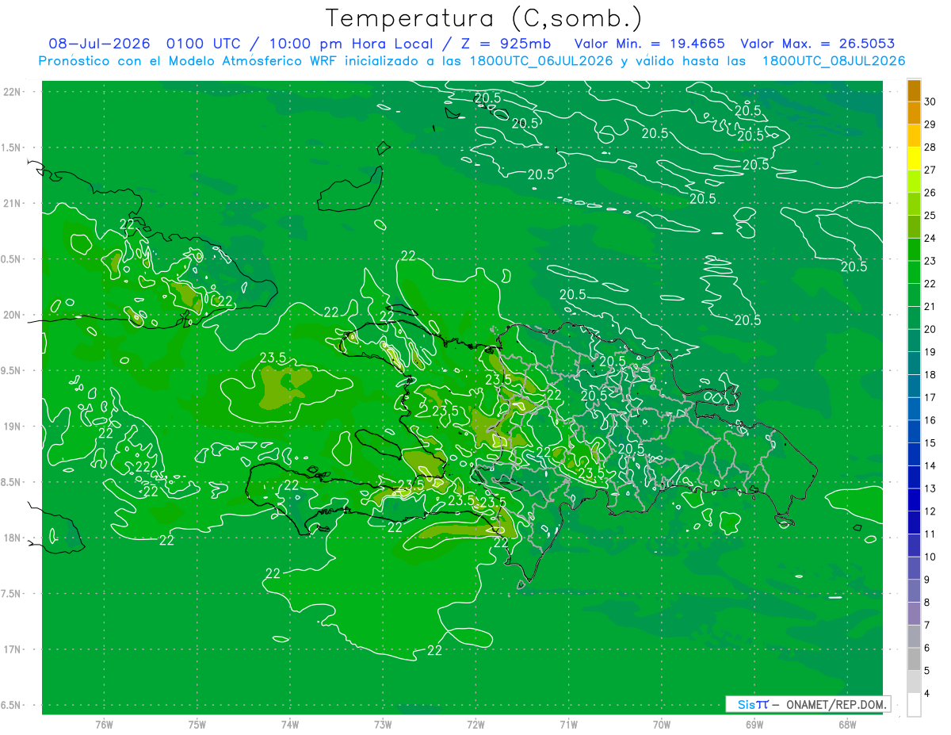Screen dimensions: 951x735
Task: Click the colorbar label "10"
Action: (930, 557)
